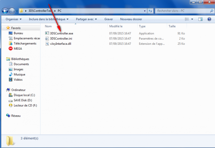The image size is (215, 148).
Task: Click the red MEGA icon
Action: point(11,48)
